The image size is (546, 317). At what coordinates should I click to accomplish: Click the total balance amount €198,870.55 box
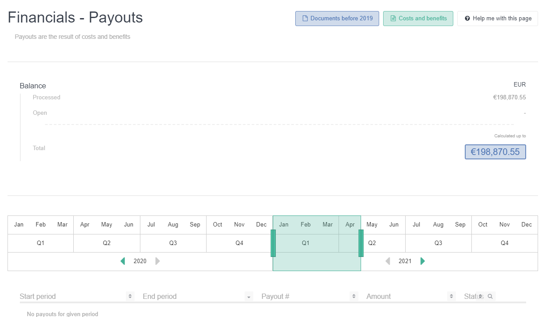(x=495, y=152)
